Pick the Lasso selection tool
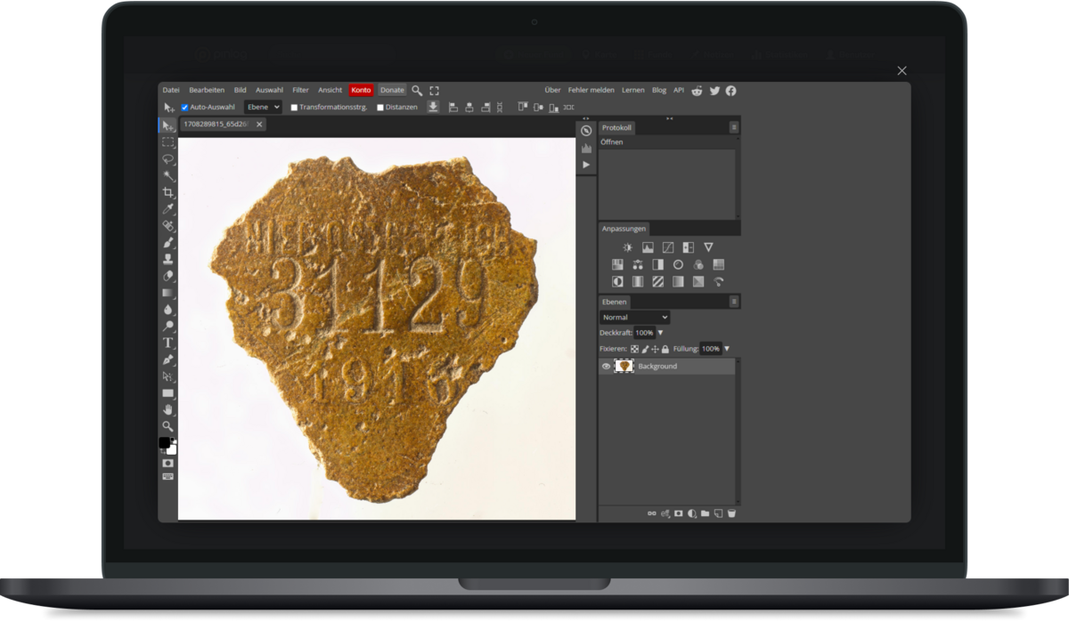Screen dimensions: 1069x622 [x=167, y=159]
